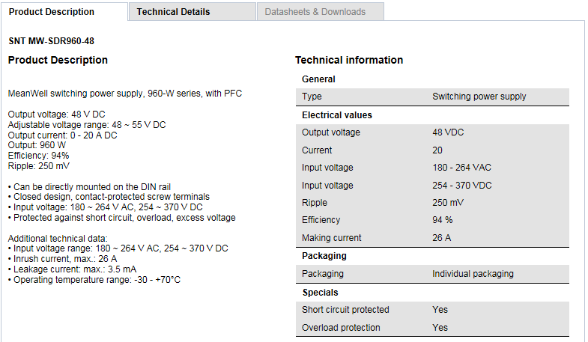The height and width of the screenshot is (342, 588).
Task: Click the 250 mV ripple table value
Action: pos(449,203)
